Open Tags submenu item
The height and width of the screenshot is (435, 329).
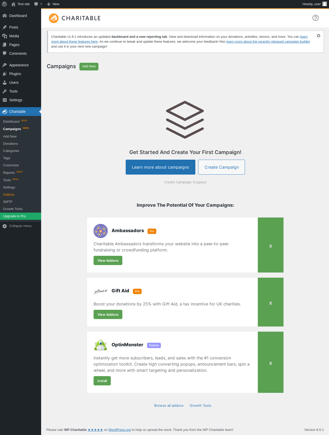point(21,158)
